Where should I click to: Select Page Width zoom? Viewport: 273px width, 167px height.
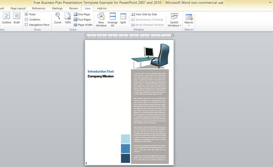click(x=83, y=25)
